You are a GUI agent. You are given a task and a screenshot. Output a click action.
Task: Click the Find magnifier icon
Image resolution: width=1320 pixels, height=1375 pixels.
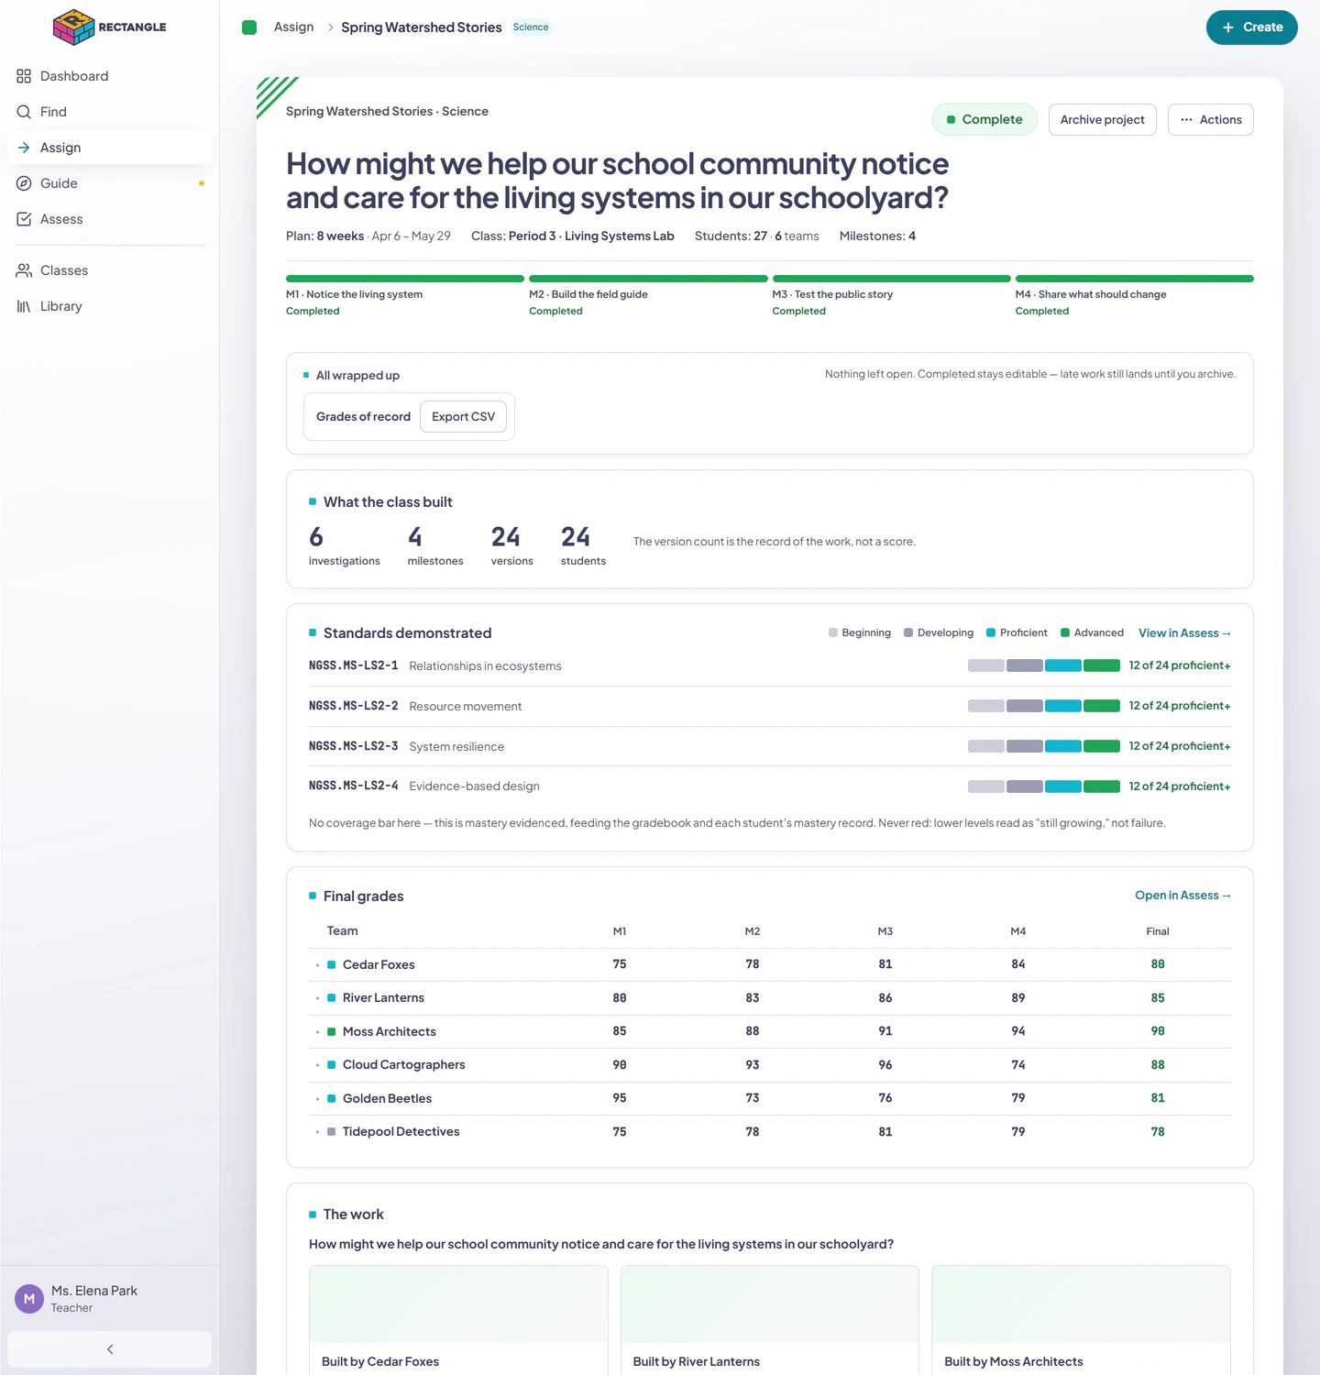(24, 112)
